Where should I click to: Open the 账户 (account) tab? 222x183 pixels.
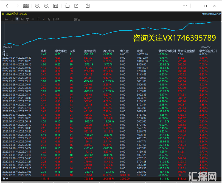(56, 19)
